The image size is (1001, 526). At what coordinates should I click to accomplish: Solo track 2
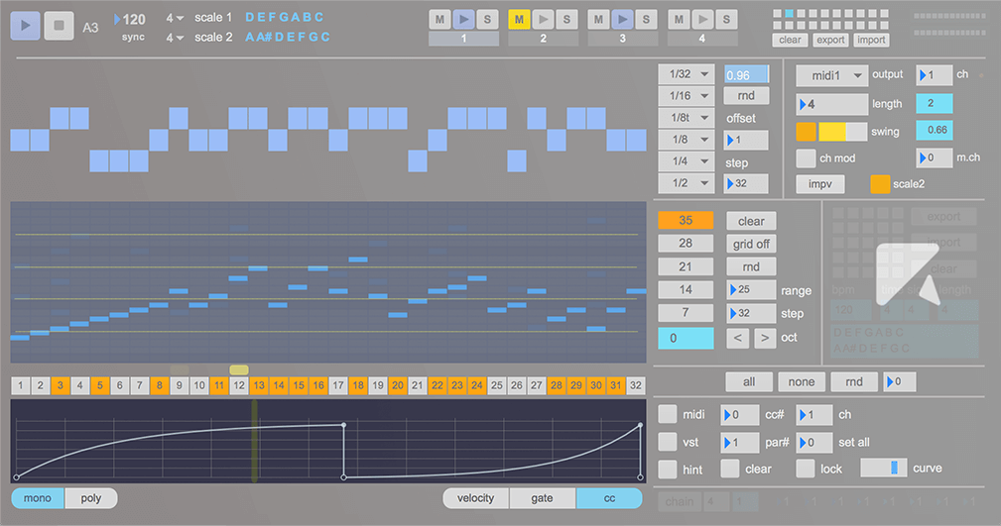566,20
